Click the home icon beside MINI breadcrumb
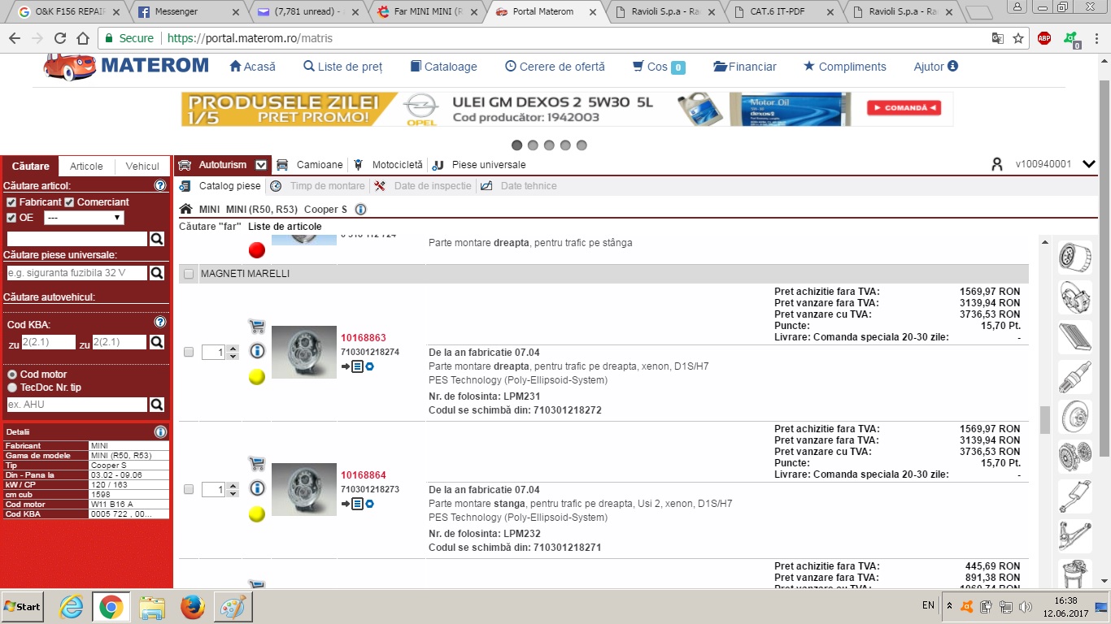The height and width of the screenshot is (624, 1111). point(186,210)
